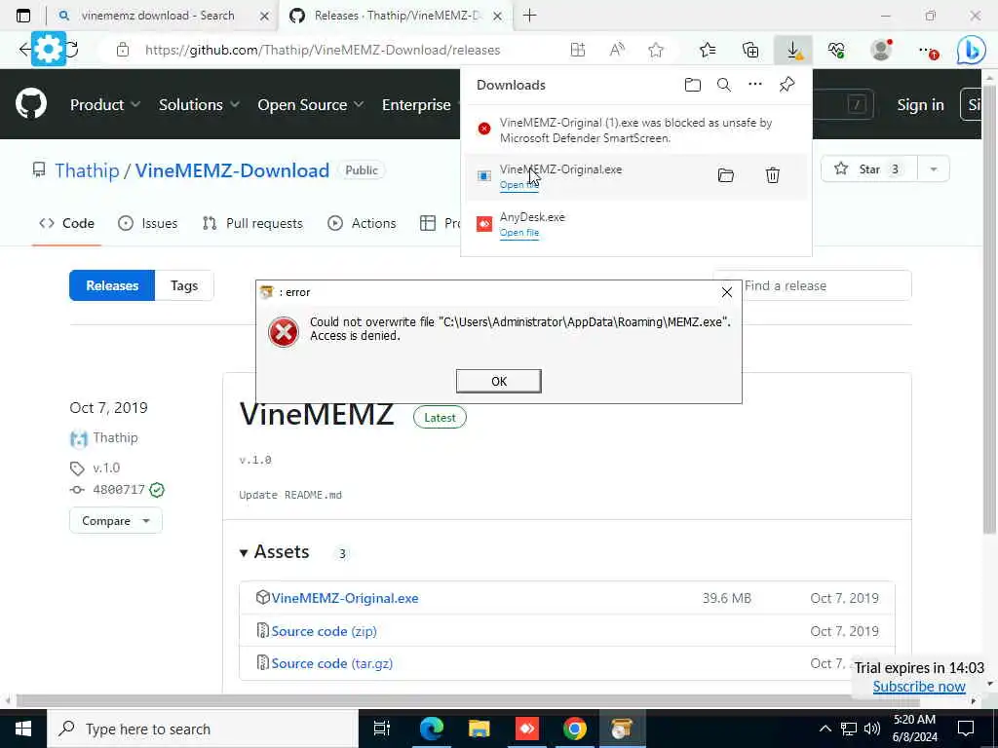Open the tab actions menu icon
The width and height of the screenshot is (998, 748).
pos(23,16)
